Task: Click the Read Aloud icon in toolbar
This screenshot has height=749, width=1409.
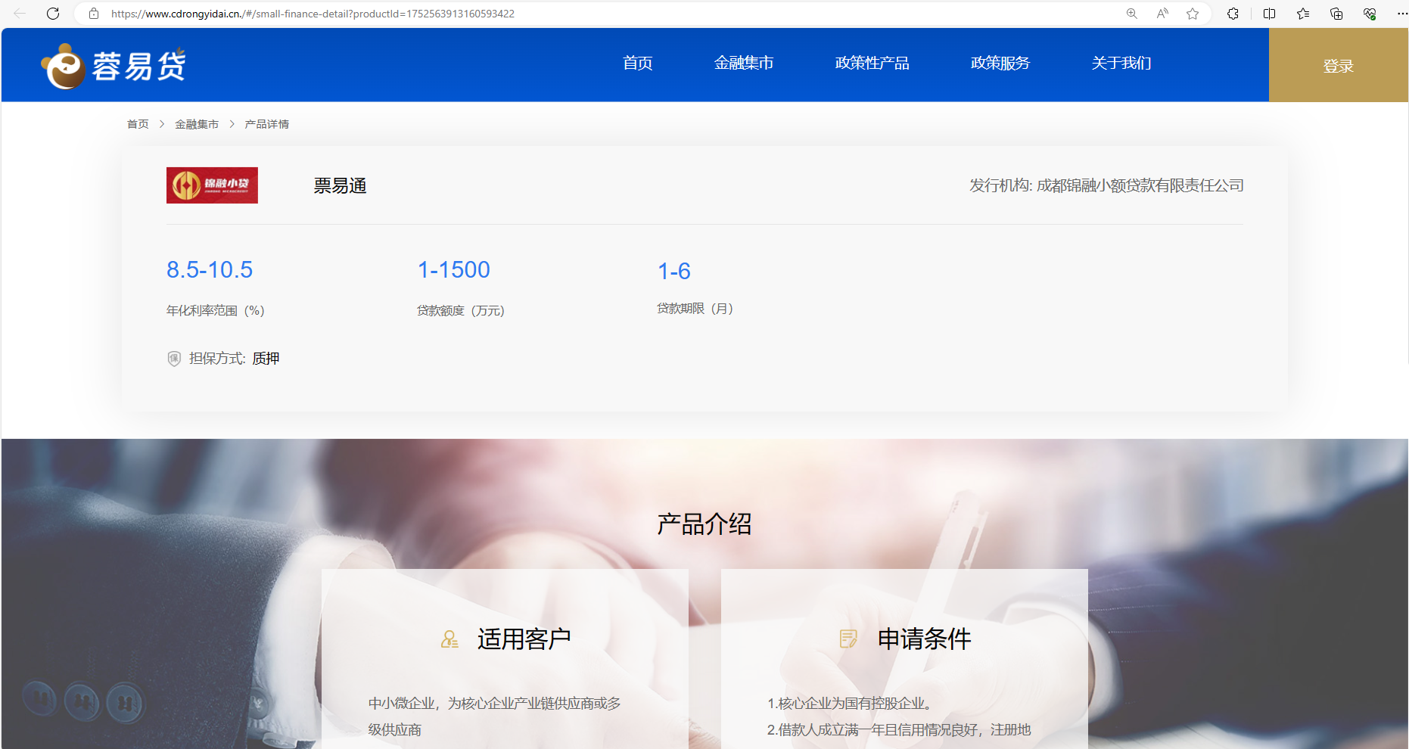Action: [1162, 13]
